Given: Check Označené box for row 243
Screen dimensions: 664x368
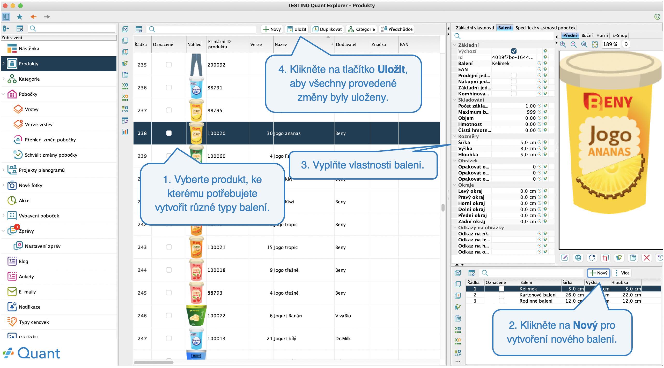Looking at the screenshot, I should 169,247.
